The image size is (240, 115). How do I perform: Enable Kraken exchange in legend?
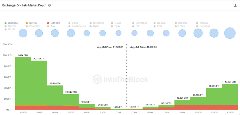(x=182, y=23)
